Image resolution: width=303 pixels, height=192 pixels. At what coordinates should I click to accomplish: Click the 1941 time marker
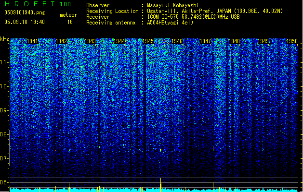[32, 41]
